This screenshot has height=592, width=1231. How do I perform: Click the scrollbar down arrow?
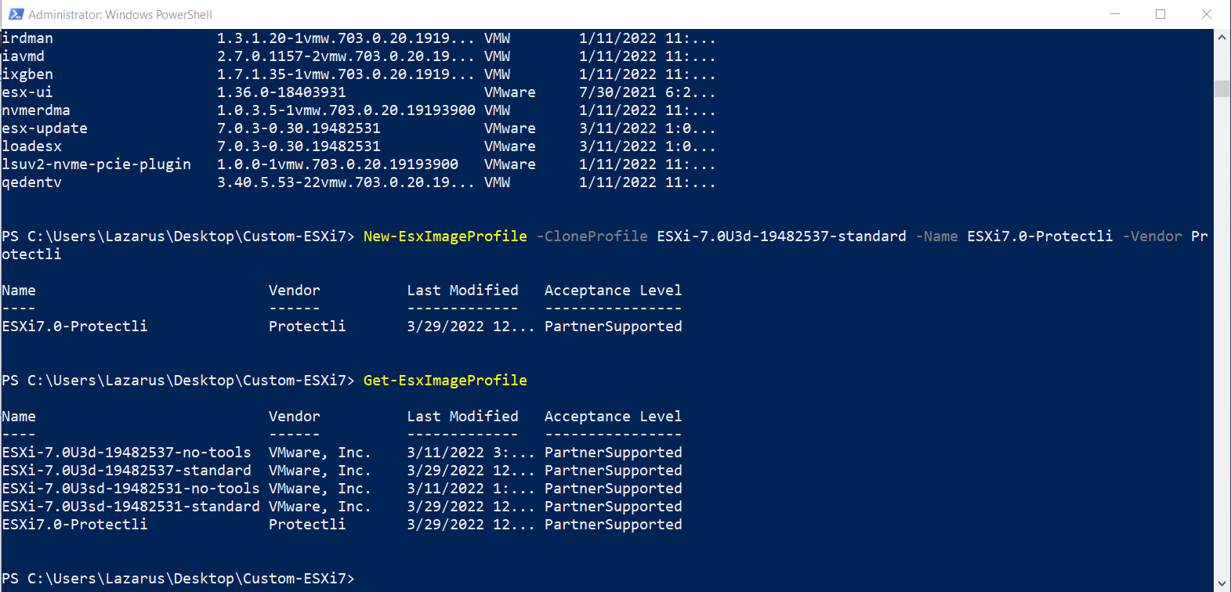tap(1222, 584)
